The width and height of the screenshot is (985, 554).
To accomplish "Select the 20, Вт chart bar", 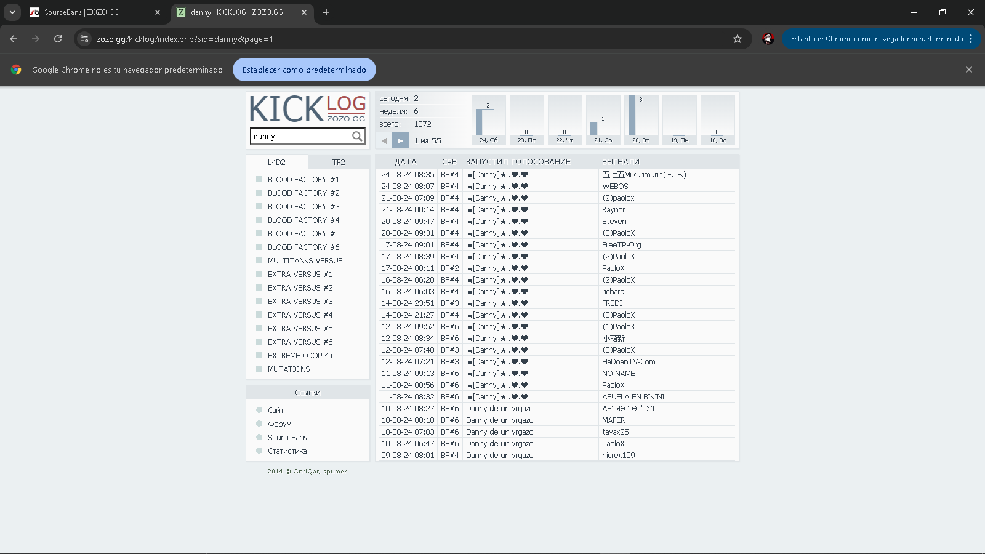I will click(x=641, y=119).
